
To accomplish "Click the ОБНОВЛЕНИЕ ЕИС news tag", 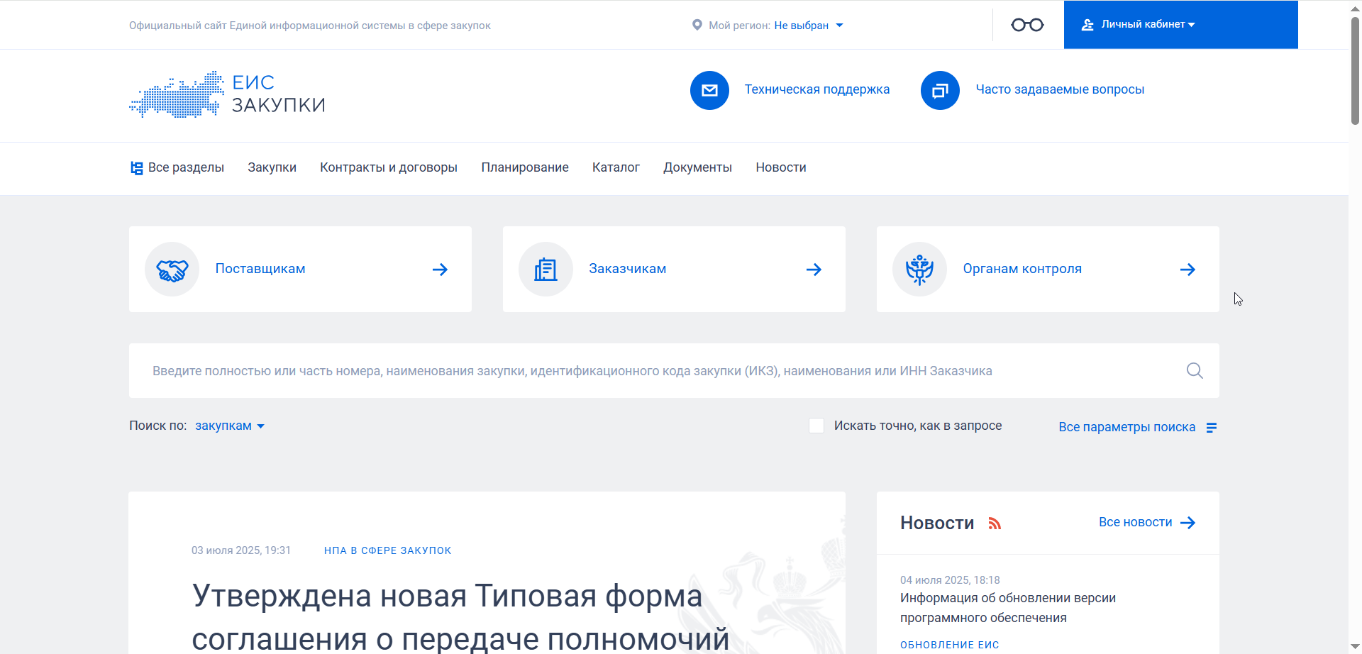I will point(950,645).
